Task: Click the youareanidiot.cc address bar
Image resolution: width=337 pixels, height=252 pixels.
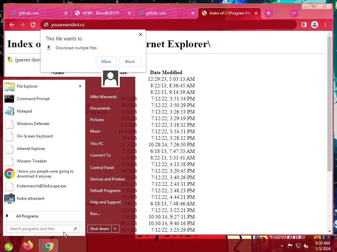Action: coord(168,25)
